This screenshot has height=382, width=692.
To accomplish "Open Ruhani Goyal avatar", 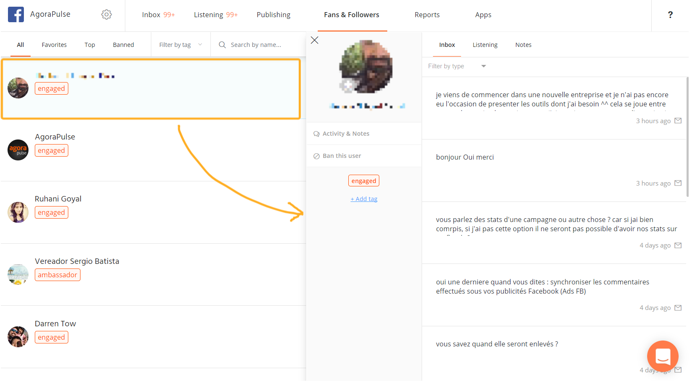I will pyautogui.click(x=18, y=212).
